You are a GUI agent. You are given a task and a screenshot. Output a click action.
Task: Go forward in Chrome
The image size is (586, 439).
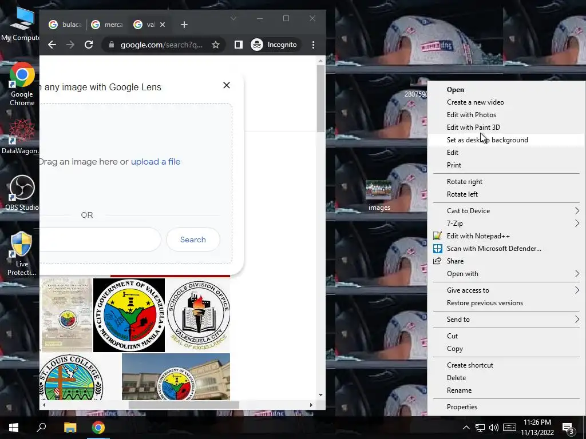pyautogui.click(x=70, y=45)
